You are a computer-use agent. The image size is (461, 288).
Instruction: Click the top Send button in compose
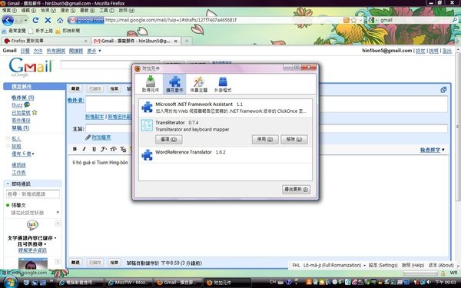[75, 88]
